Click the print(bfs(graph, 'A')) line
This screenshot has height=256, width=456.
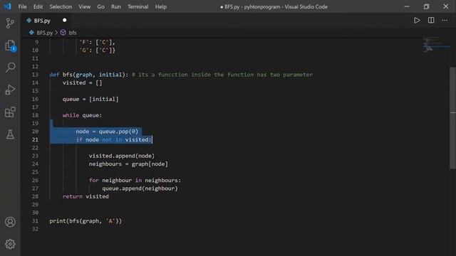pos(85,221)
